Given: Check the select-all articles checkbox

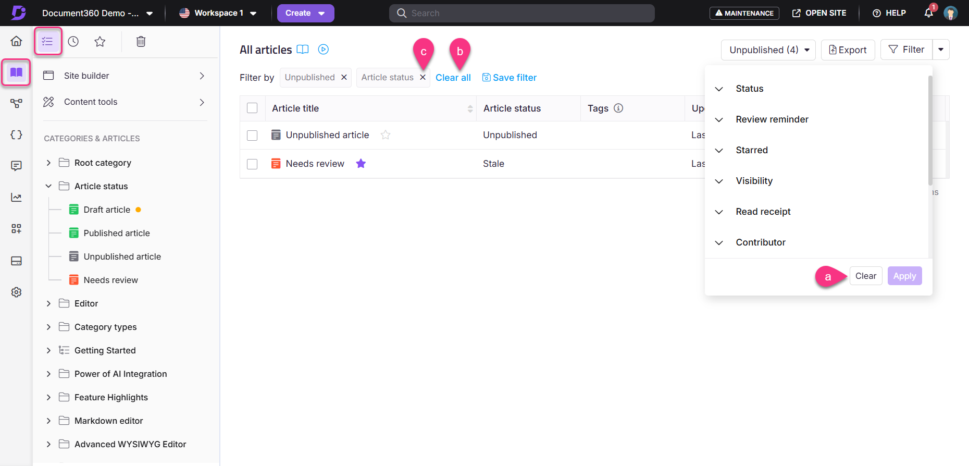Looking at the screenshot, I should coord(252,108).
